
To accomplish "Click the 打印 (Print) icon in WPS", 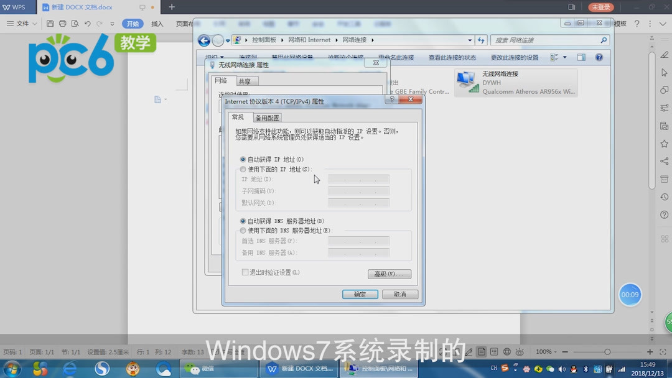I will (62, 23).
